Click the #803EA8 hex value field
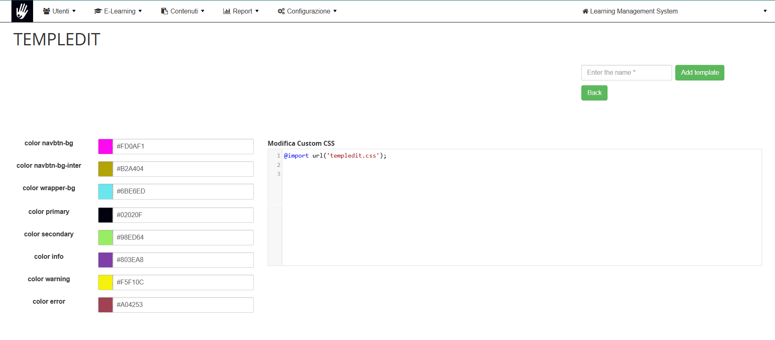 [183, 260]
